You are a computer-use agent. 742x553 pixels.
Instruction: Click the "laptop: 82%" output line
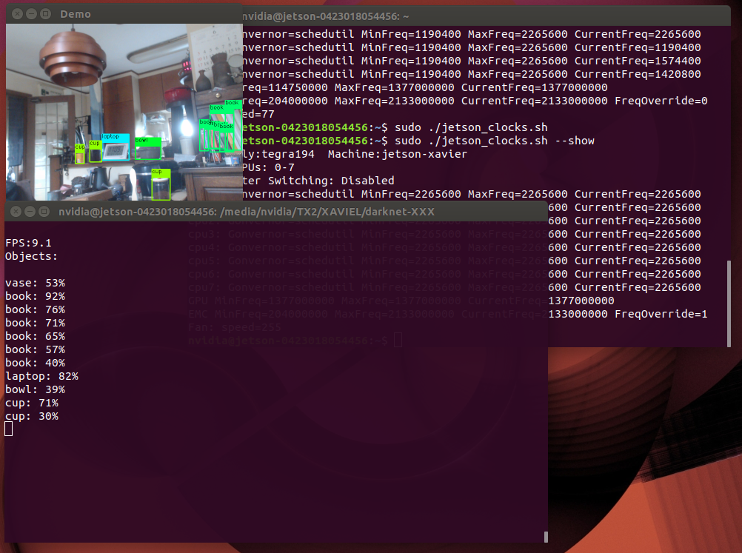point(41,376)
